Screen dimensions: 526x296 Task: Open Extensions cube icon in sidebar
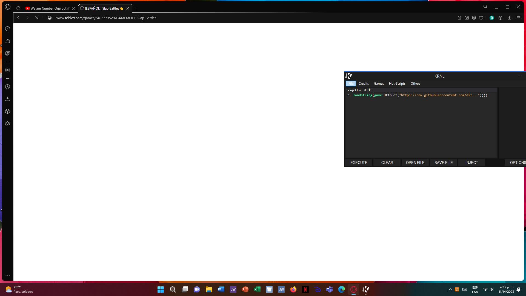tap(8, 111)
